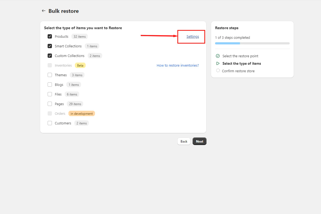Click the back arrow beside Bulk restore
Image resolution: width=321 pixels, height=214 pixels.
point(44,11)
